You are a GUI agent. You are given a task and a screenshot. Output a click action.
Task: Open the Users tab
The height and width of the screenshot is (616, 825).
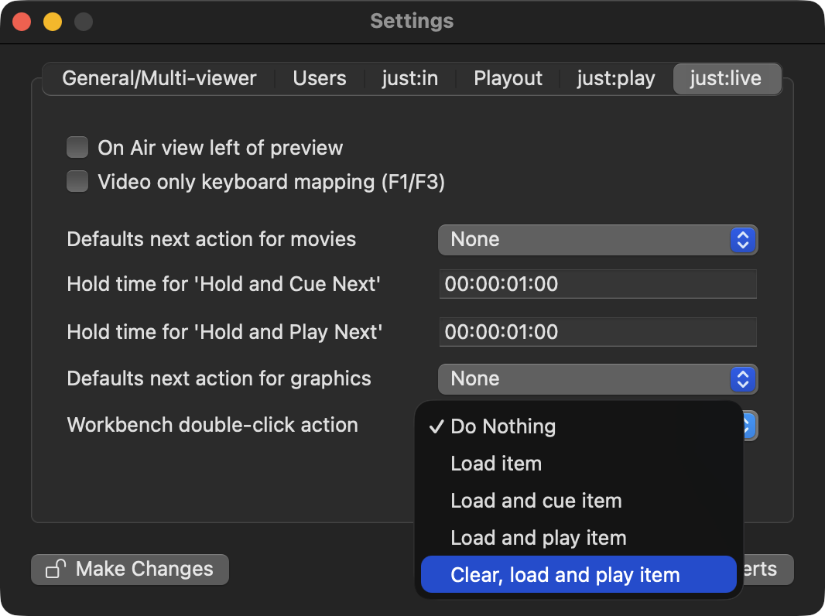(x=319, y=79)
